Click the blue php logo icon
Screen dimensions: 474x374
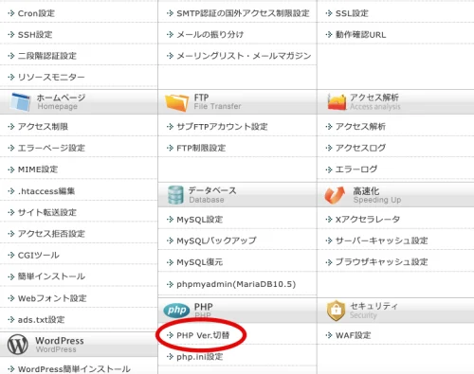[x=176, y=311]
